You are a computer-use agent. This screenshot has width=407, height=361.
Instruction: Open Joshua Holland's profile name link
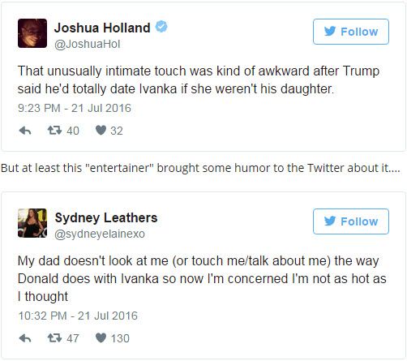pyautogui.click(x=102, y=28)
